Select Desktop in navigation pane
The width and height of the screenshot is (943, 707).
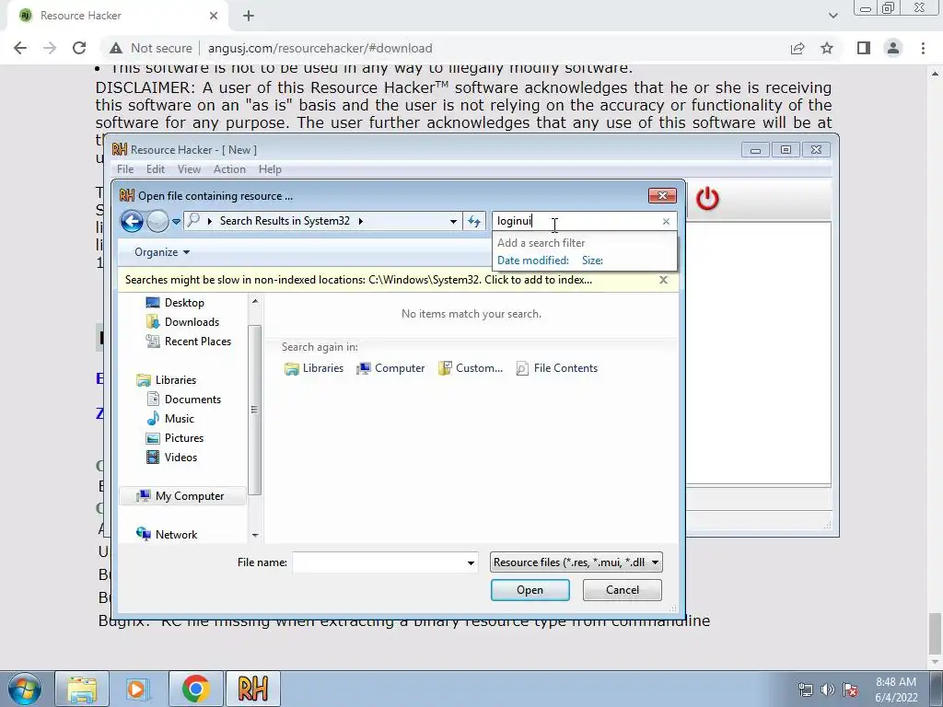[175, 302]
